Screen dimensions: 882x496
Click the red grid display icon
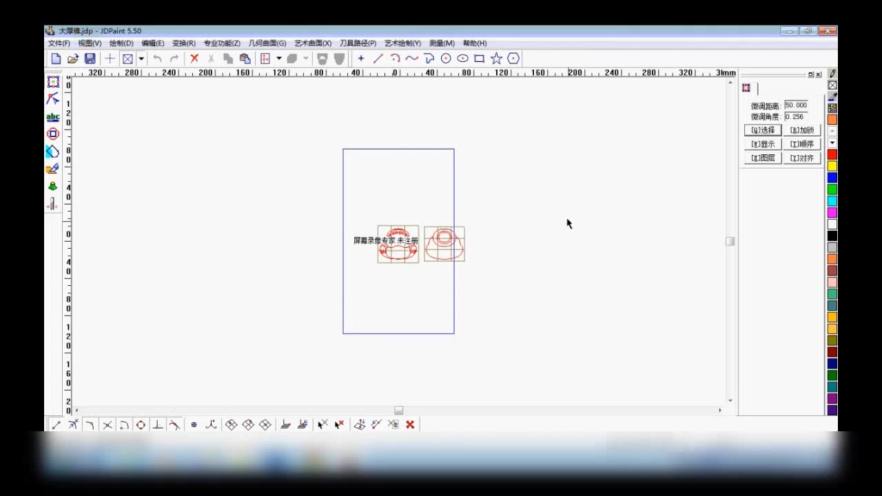265,59
